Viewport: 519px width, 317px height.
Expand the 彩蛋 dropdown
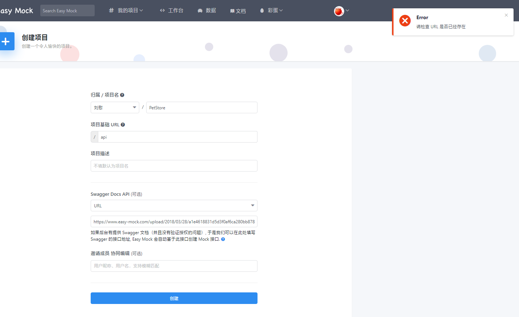[272, 10]
